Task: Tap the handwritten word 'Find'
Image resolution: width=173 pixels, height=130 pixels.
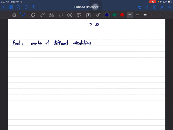Action: click(17, 43)
